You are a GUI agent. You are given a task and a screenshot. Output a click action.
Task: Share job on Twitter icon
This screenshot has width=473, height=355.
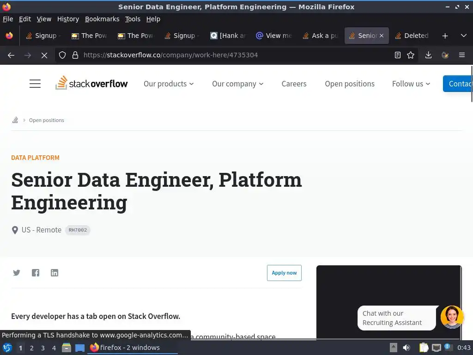[17, 273]
